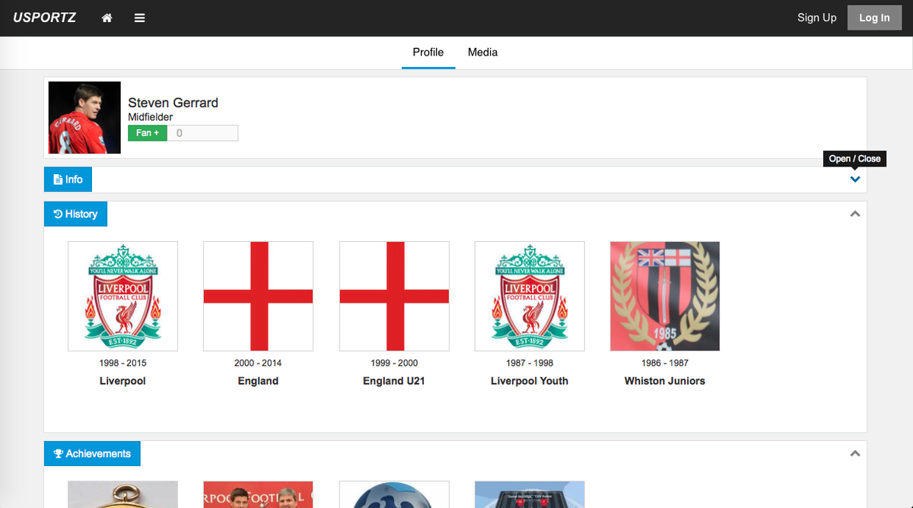Open first achievement medal thumbnail

pos(122,494)
